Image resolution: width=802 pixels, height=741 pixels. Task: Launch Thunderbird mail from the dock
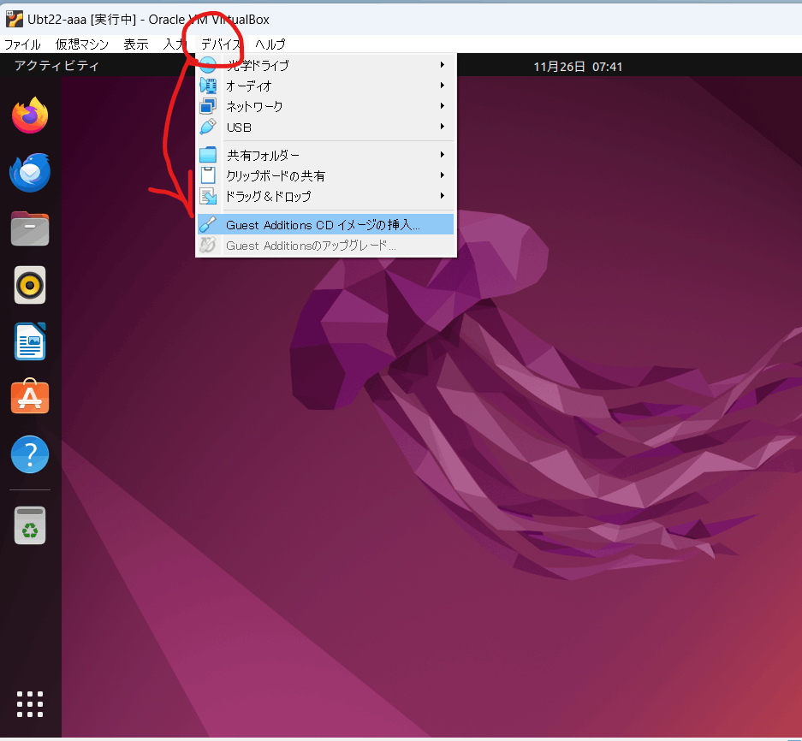tap(30, 172)
